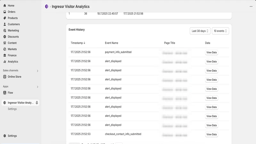Click the Analytics bar chart icon
Viewport: 256px width, 144px height.
point(5,61)
